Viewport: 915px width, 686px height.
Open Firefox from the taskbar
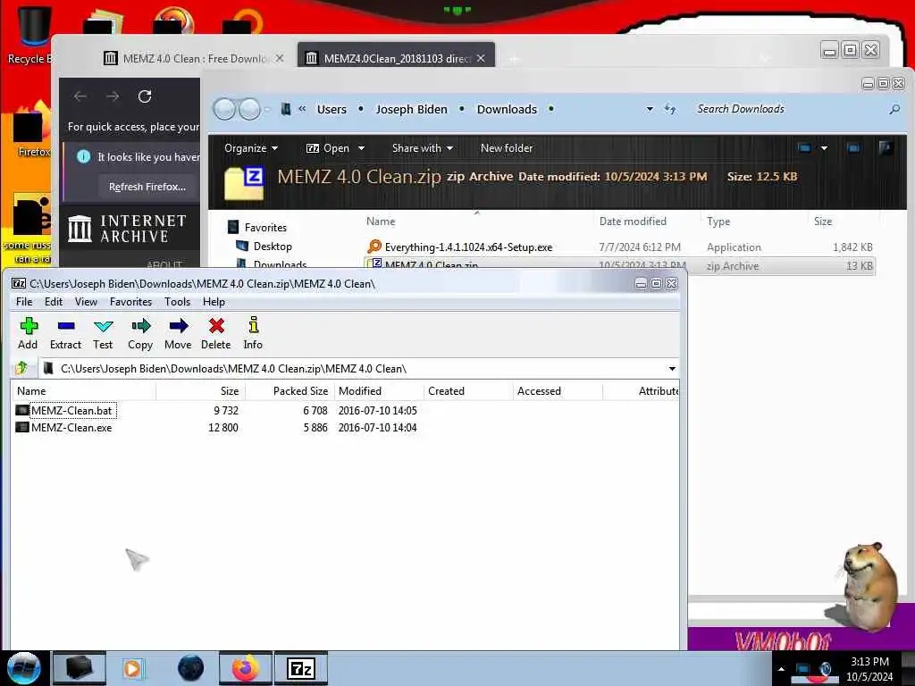tap(245, 668)
